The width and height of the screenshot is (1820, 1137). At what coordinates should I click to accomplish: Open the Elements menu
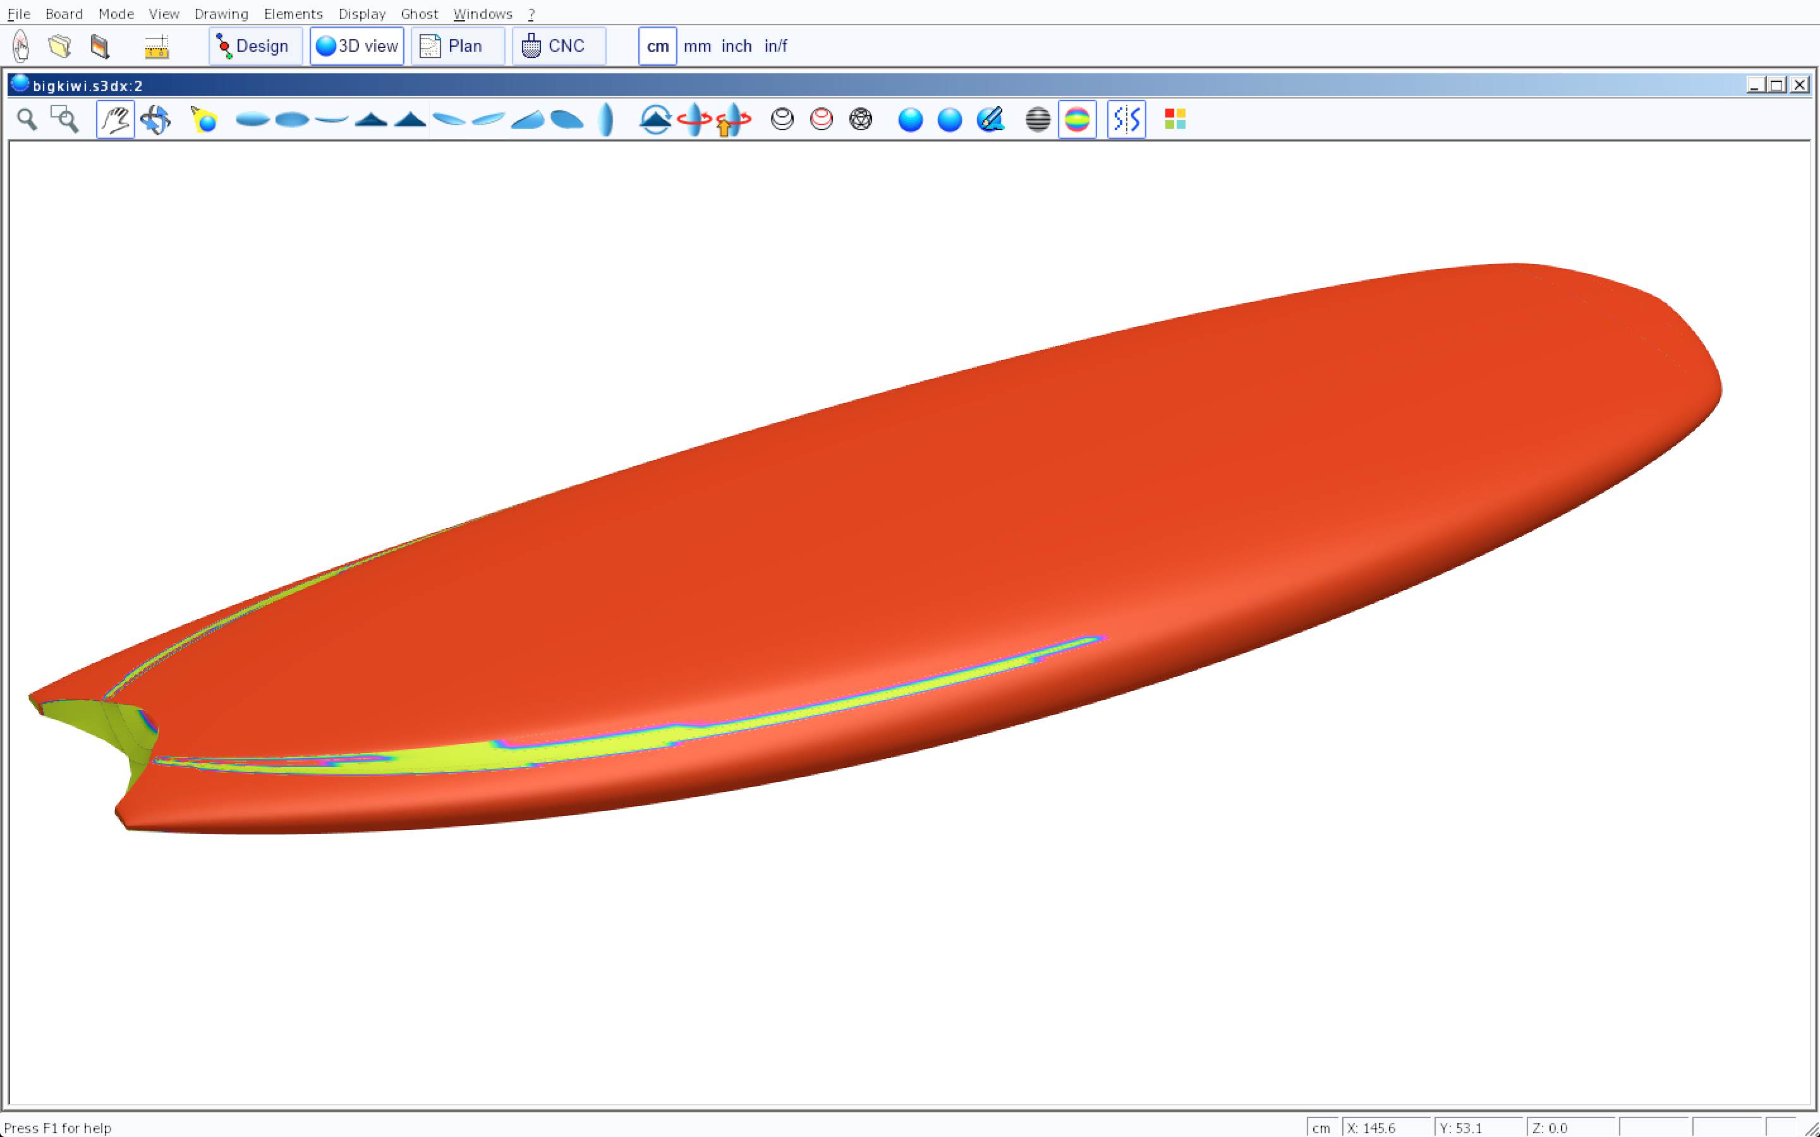point(293,15)
